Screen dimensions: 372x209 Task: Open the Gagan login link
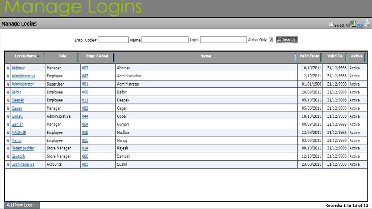click(x=17, y=108)
